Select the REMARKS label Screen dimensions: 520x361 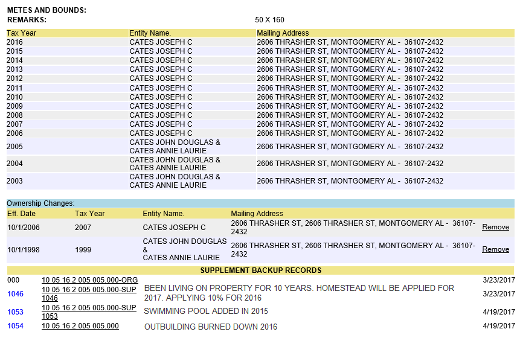(x=27, y=20)
